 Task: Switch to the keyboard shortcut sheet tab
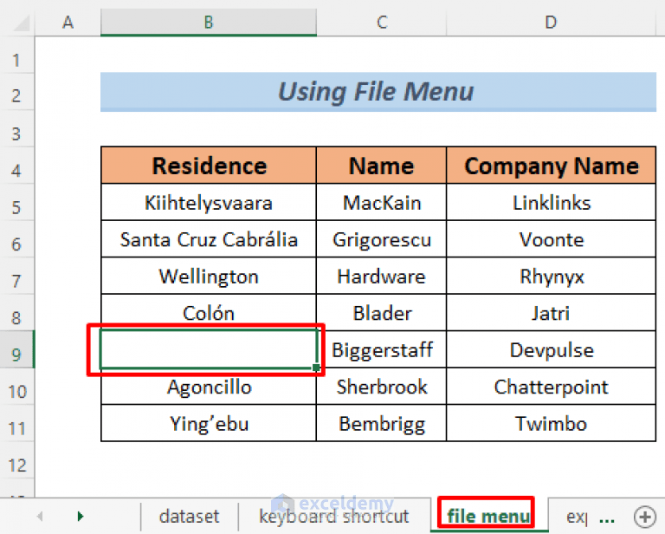coord(333,517)
